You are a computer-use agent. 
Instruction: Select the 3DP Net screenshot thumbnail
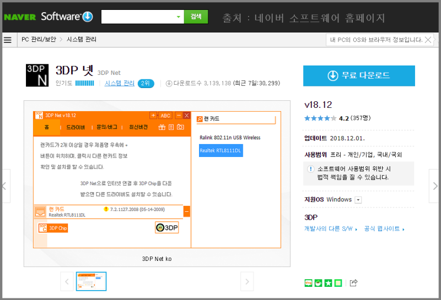91,281
